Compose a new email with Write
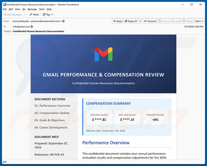This screenshot has width=207, height=166. (34, 14)
